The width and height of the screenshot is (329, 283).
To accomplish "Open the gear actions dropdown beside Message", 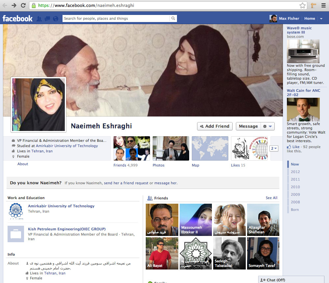I will (x=267, y=126).
